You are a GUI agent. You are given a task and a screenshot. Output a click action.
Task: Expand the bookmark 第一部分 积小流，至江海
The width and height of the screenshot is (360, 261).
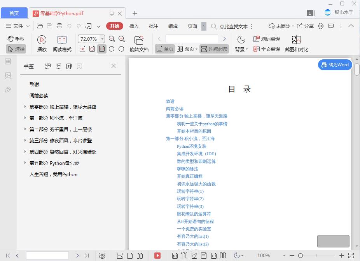tap(25, 118)
